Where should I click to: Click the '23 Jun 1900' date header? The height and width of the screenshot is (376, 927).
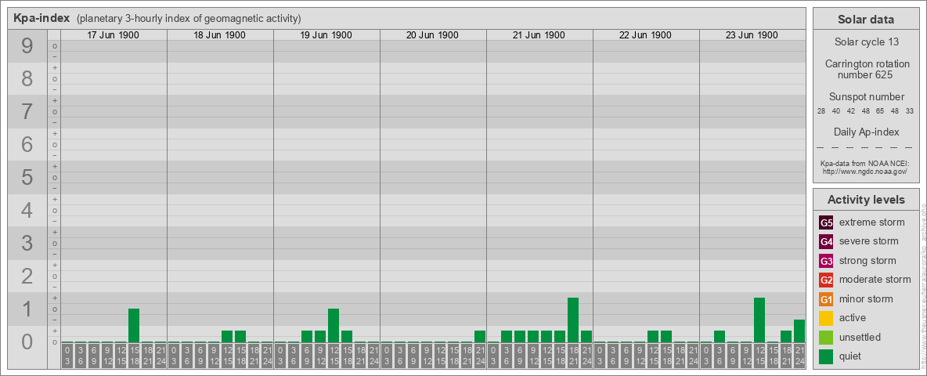(x=752, y=35)
